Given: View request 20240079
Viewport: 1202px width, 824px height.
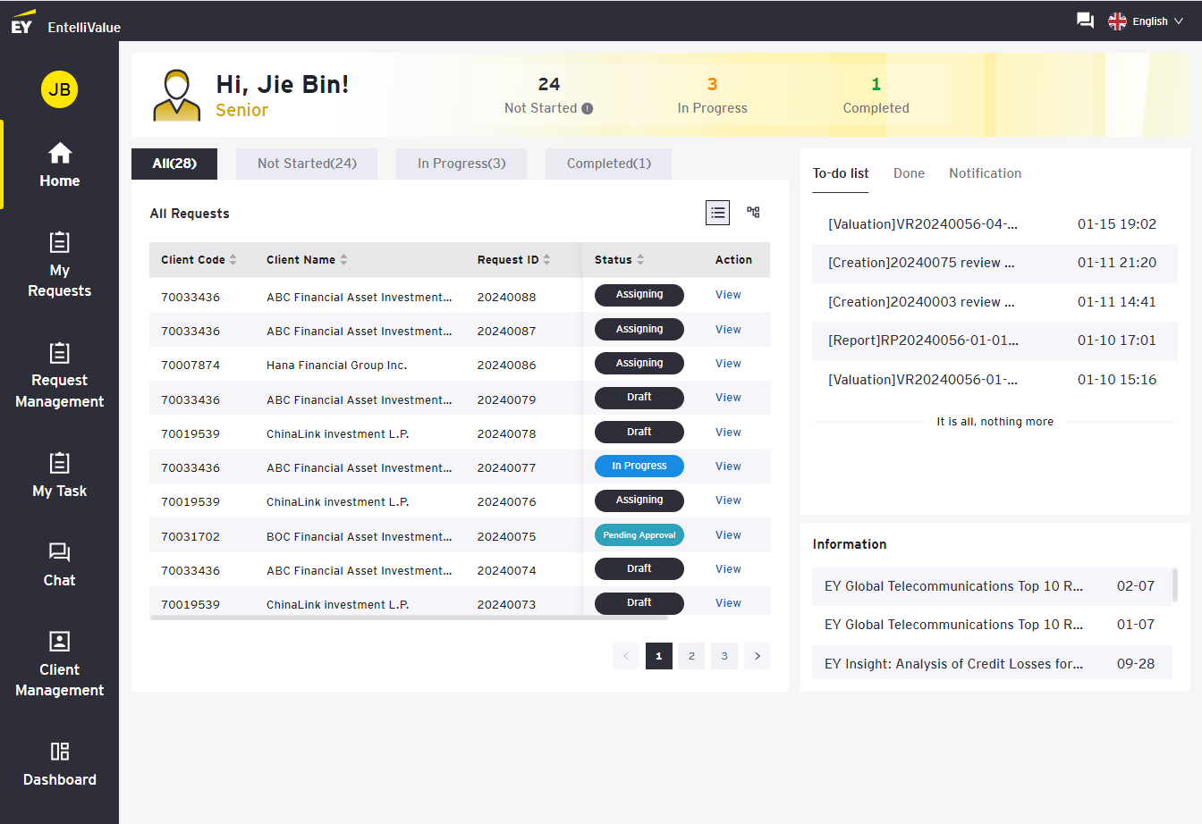Looking at the screenshot, I should [x=728, y=398].
